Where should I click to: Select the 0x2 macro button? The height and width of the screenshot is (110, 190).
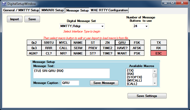coord(34,42)
